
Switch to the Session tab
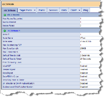53,10
